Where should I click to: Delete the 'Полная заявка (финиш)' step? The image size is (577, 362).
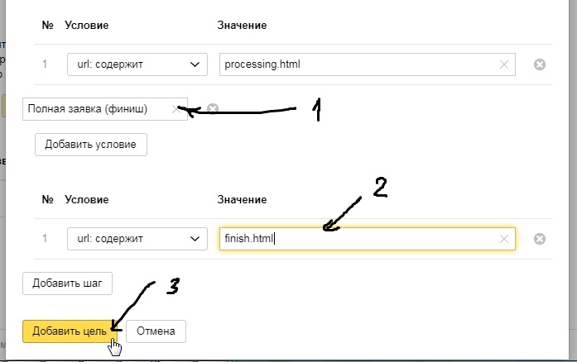pos(212,108)
